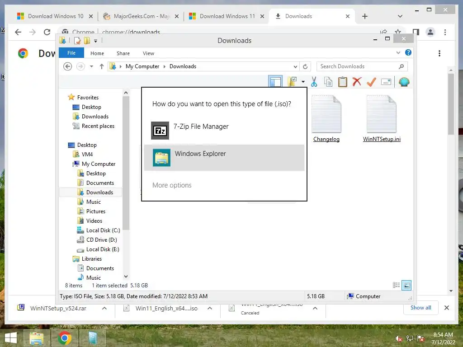Image resolution: width=463 pixels, height=347 pixels.
Task: Reload the Chrome page
Action: tap(47, 32)
